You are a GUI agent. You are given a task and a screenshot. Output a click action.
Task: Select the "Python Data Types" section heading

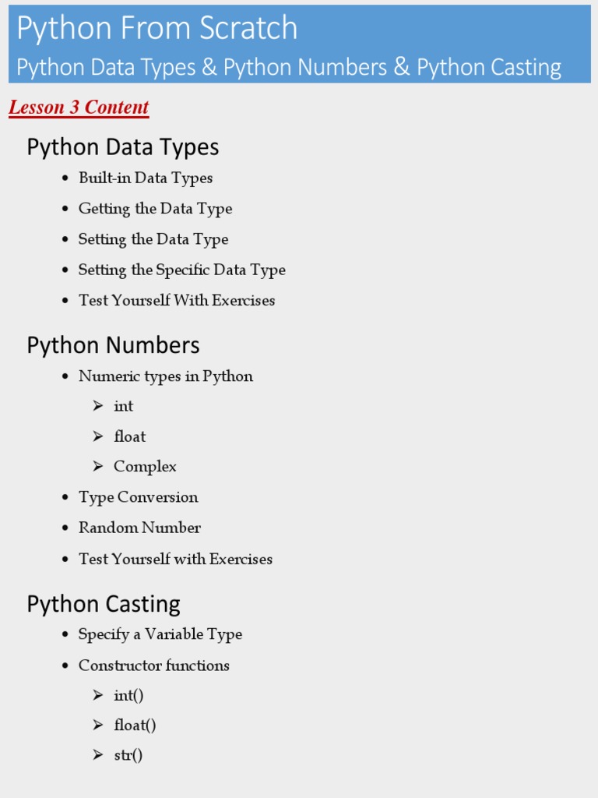coord(122,147)
